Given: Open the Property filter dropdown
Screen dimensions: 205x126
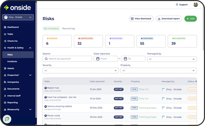Looking at the screenshot, I should click(x=158, y=70).
